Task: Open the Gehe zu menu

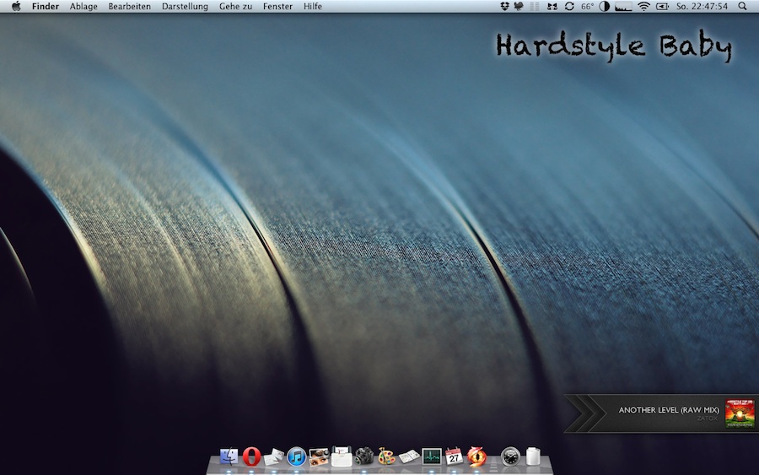Action: point(236,6)
